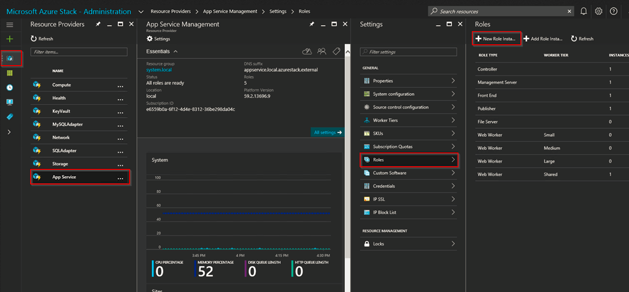Open the cloud quickstart icon in Essentials
This screenshot has width=629, height=292.
pos(307,52)
